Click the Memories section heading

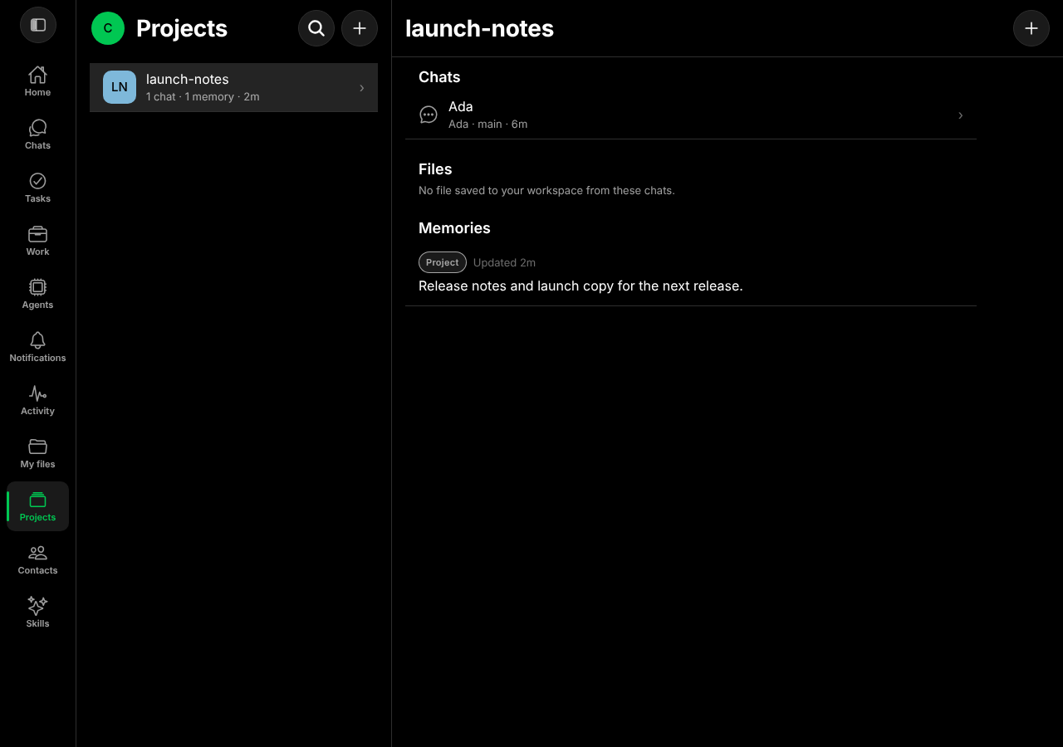(x=454, y=228)
